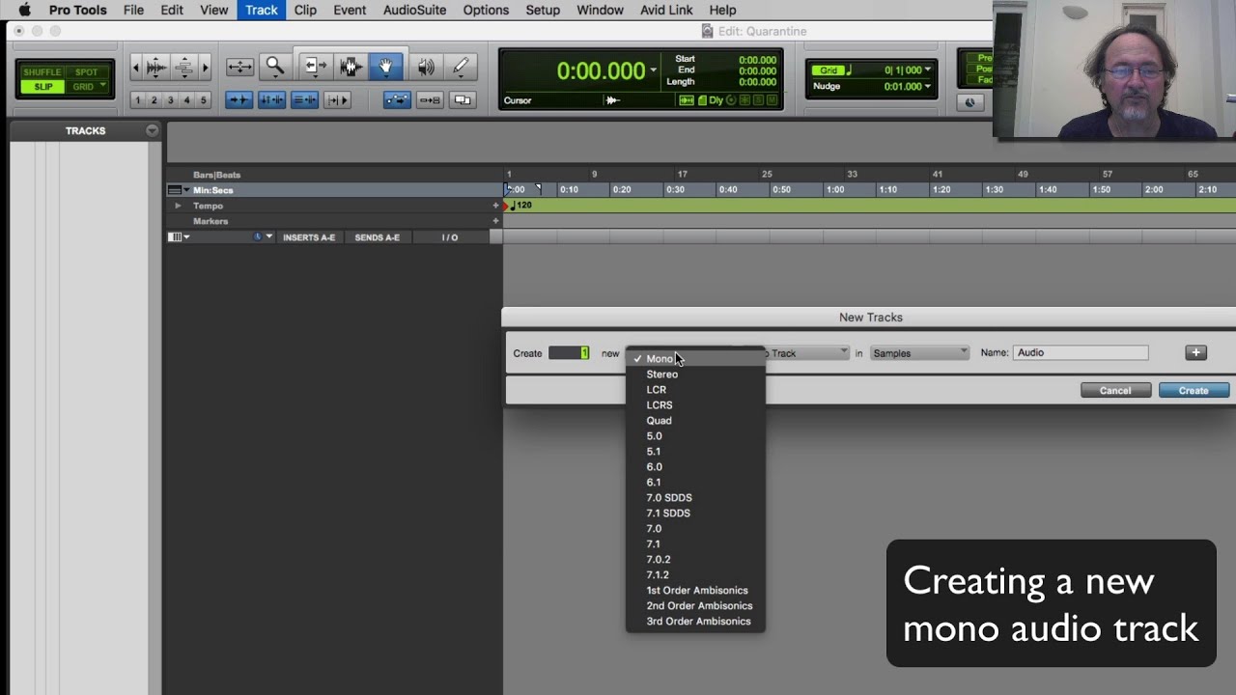Enable Grid edit mode
This screenshot has width=1236, height=695.
coord(87,87)
